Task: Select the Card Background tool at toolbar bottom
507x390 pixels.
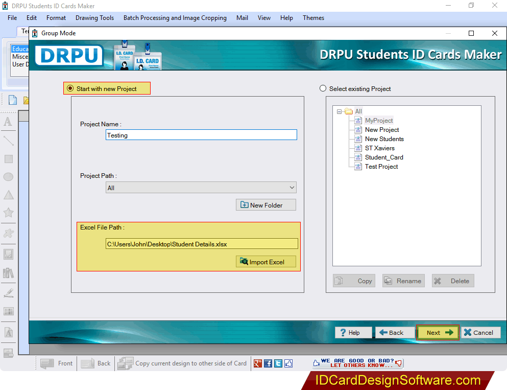Action: click(8, 353)
